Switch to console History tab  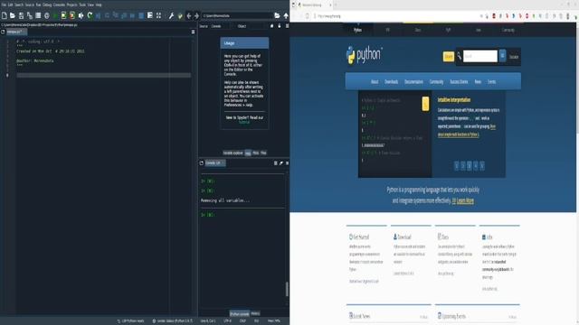255,313
